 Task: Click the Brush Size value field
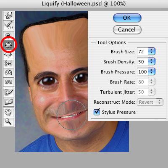142,52
